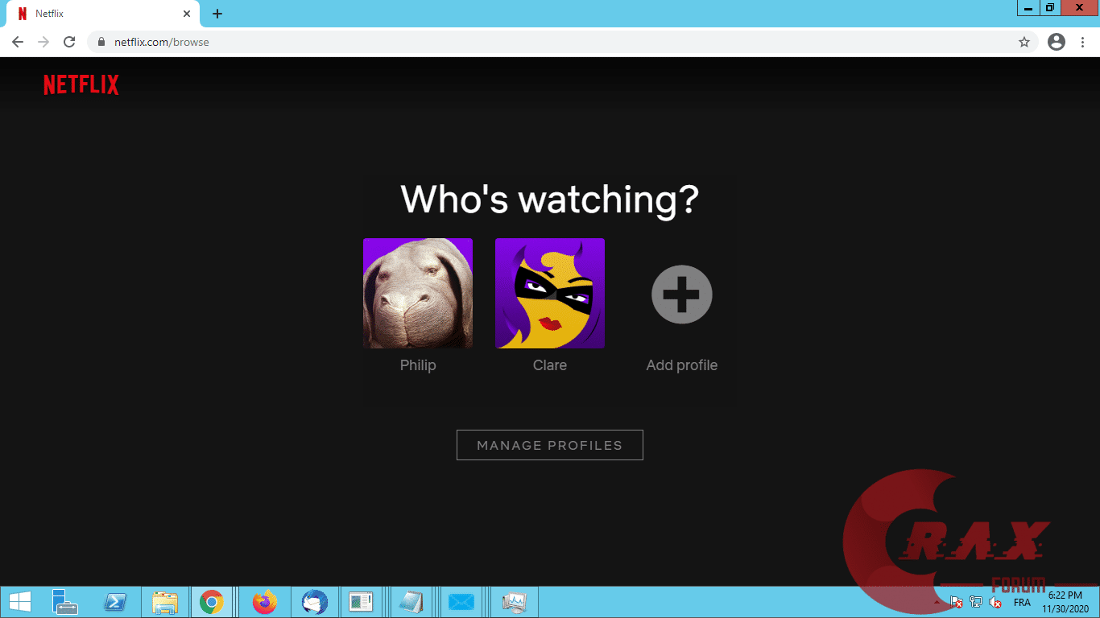Focus the netflix.com/browse address bar
The image size is (1100, 618).
tap(564, 42)
